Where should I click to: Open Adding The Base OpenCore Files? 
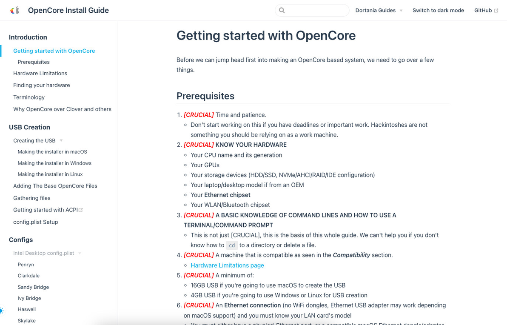pos(55,186)
